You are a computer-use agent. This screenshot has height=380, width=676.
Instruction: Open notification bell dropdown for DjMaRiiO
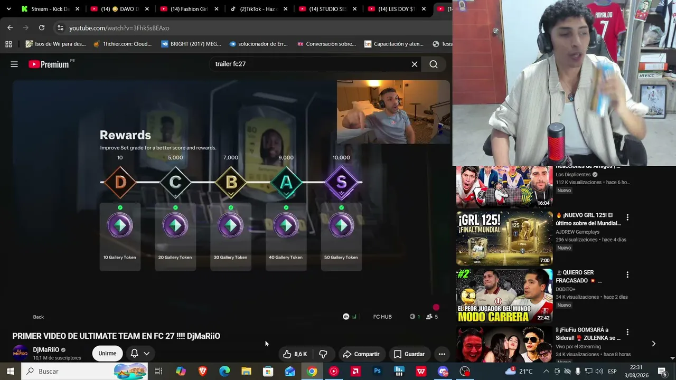pos(140,354)
